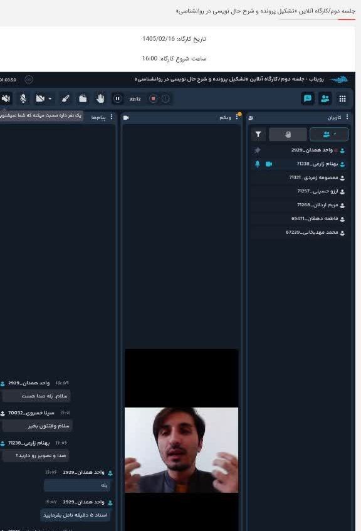Switch to the raised hands tab

pyautogui.click(x=288, y=134)
